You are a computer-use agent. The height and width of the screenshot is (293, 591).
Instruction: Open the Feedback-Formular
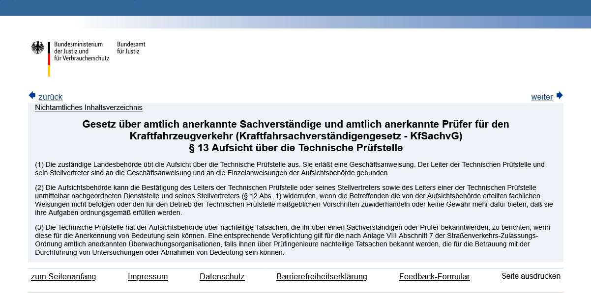pos(434,276)
